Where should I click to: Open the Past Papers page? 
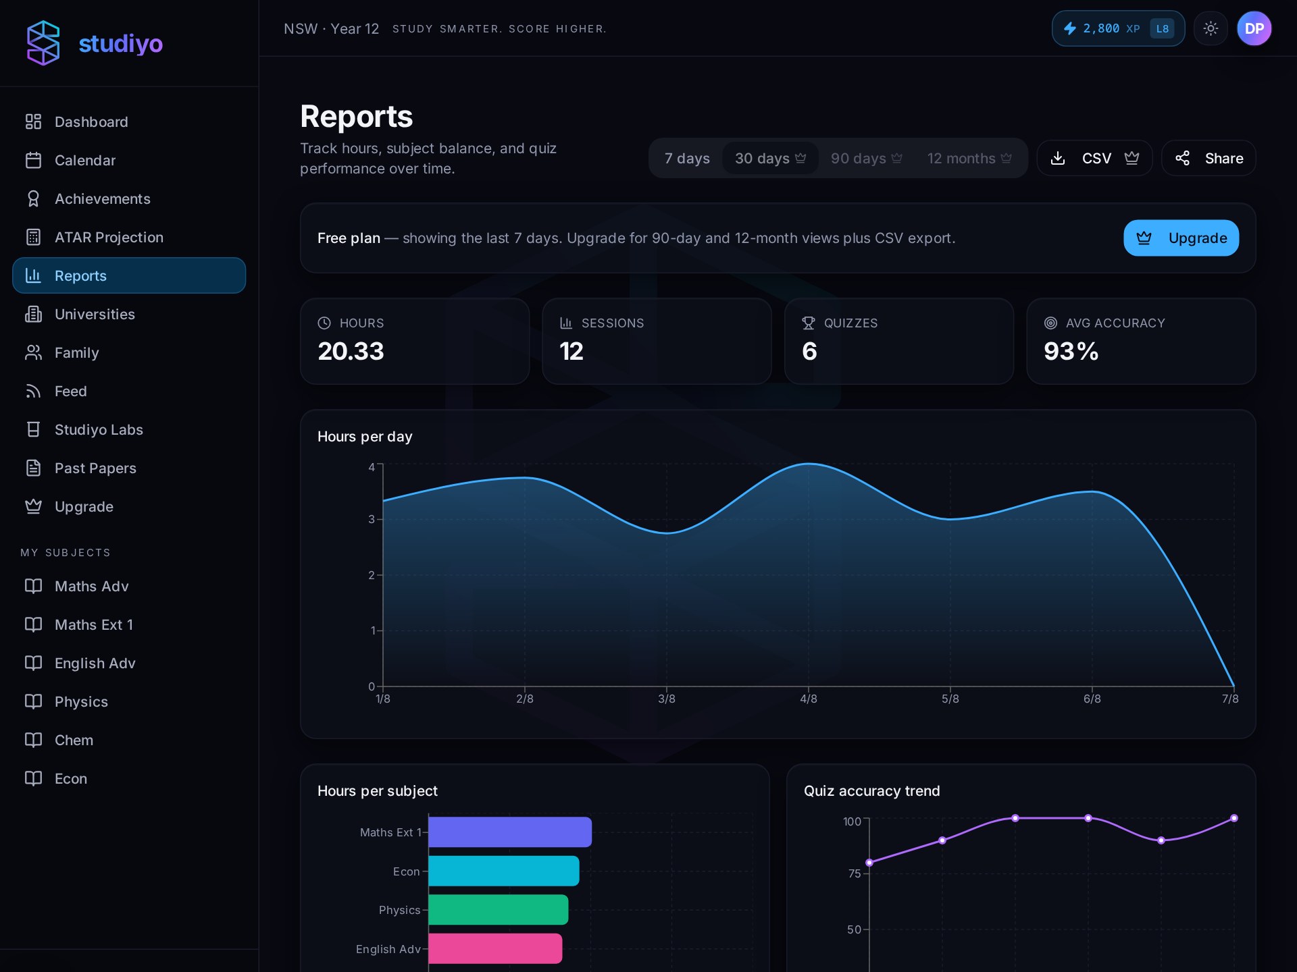129,468
